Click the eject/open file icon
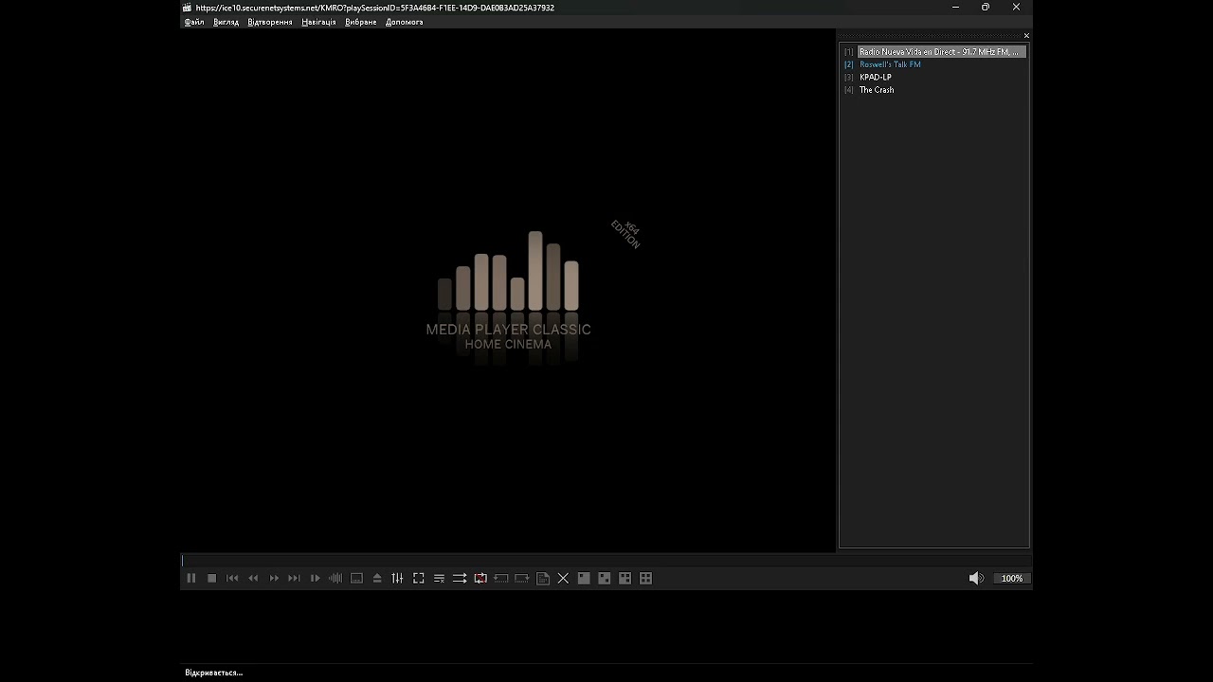Image resolution: width=1213 pixels, height=682 pixels. click(377, 578)
